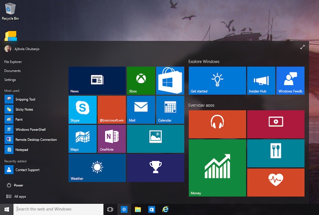Open the Music headphones tile

coord(217,124)
